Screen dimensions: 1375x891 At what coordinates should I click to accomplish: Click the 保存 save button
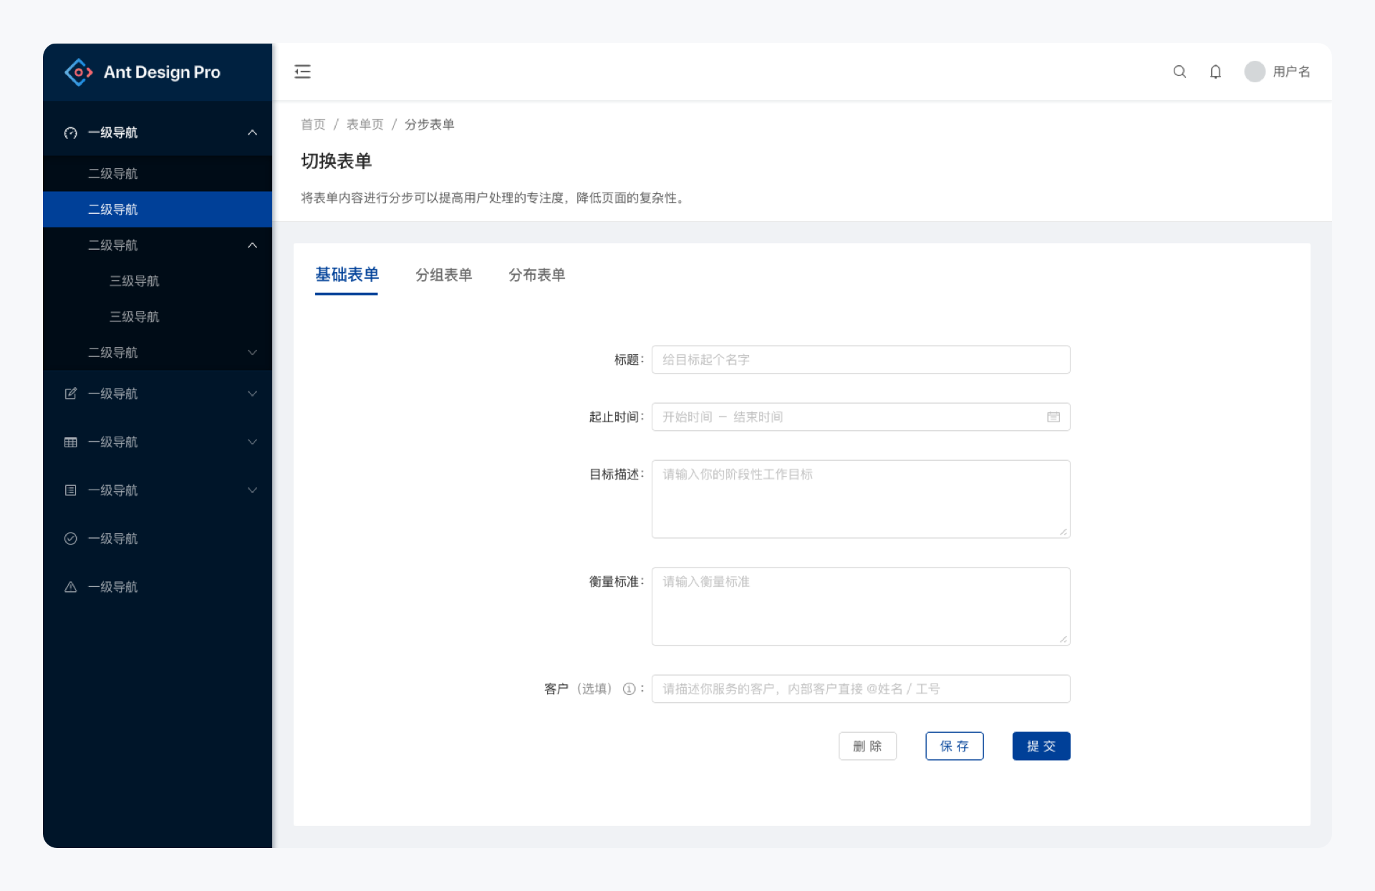pos(954,746)
